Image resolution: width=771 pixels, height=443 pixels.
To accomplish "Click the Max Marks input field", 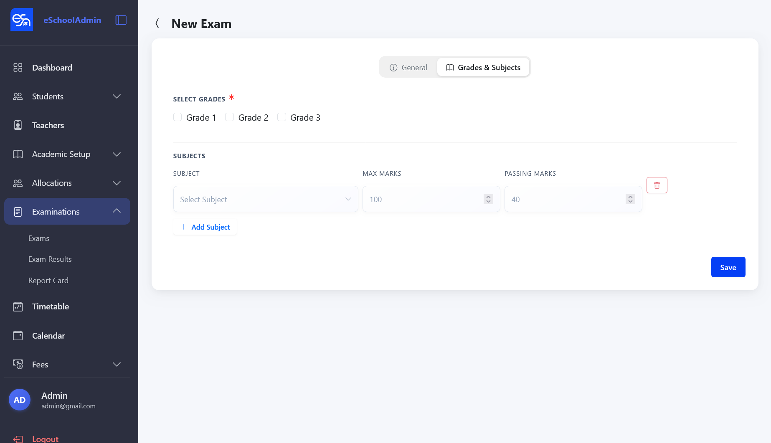I will pos(431,199).
